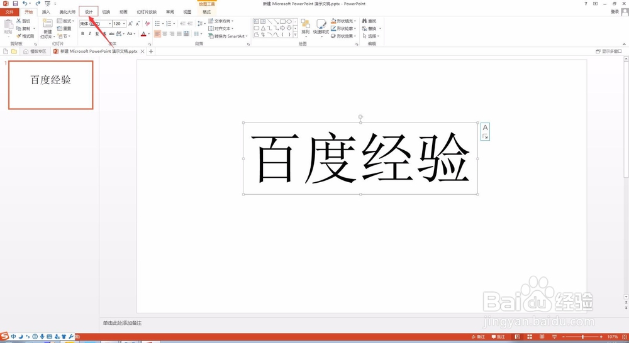The image size is (629, 343).
Task: Justify the text in paragraph group
Action: click(179, 34)
